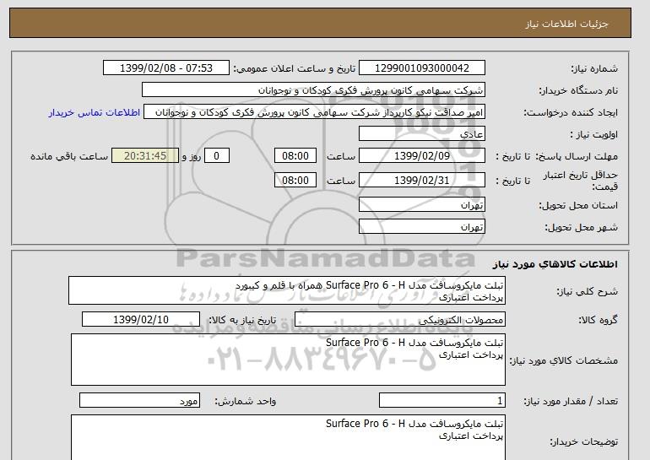
Task: Click the delivery city field تهران
Action: coord(421,227)
